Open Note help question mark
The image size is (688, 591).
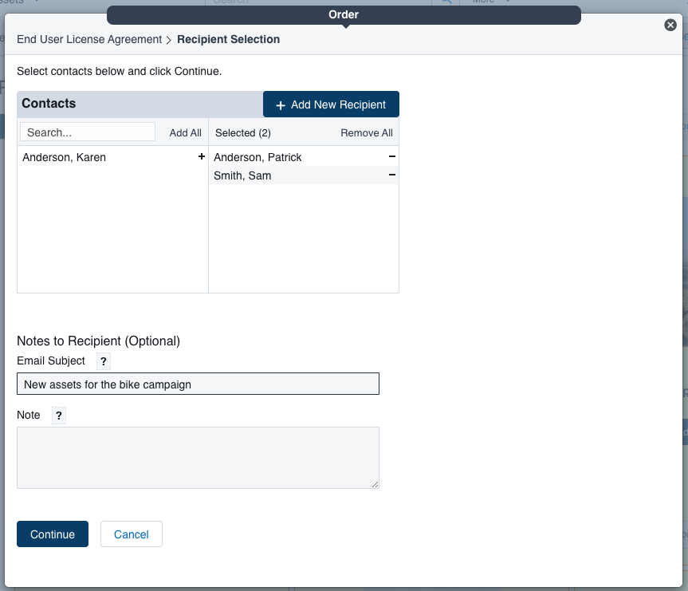[59, 416]
